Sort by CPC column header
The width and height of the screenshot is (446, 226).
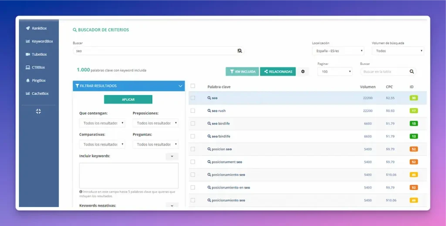(389, 87)
